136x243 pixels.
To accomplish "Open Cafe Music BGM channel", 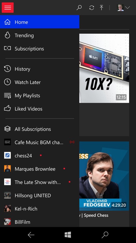I will 40,142.
